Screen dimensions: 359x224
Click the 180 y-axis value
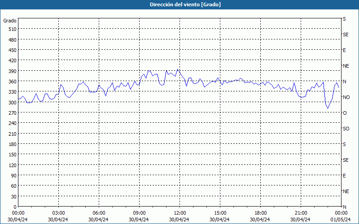[x=13, y=144]
